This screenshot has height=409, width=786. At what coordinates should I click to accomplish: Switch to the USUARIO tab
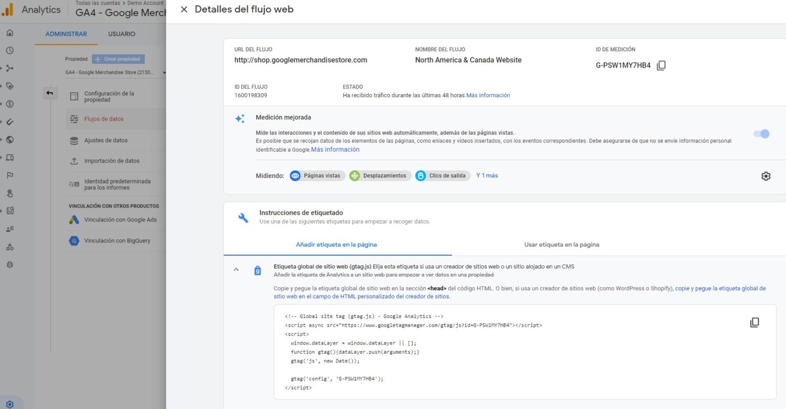coord(121,34)
